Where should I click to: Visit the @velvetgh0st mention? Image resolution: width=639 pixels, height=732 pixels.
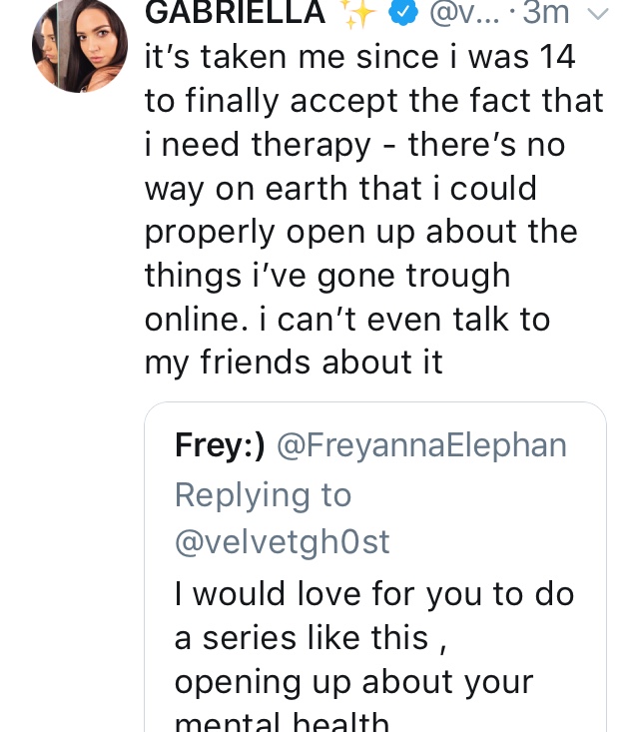283,541
